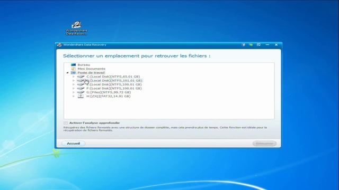Click the Mes Documents folder icon
This screenshot has width=339, height=190.
pyautogui.click(x=74, y=69)
